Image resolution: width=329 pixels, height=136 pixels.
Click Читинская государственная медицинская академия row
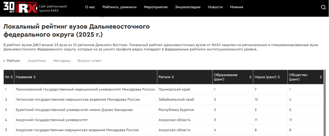pos(163,100)
